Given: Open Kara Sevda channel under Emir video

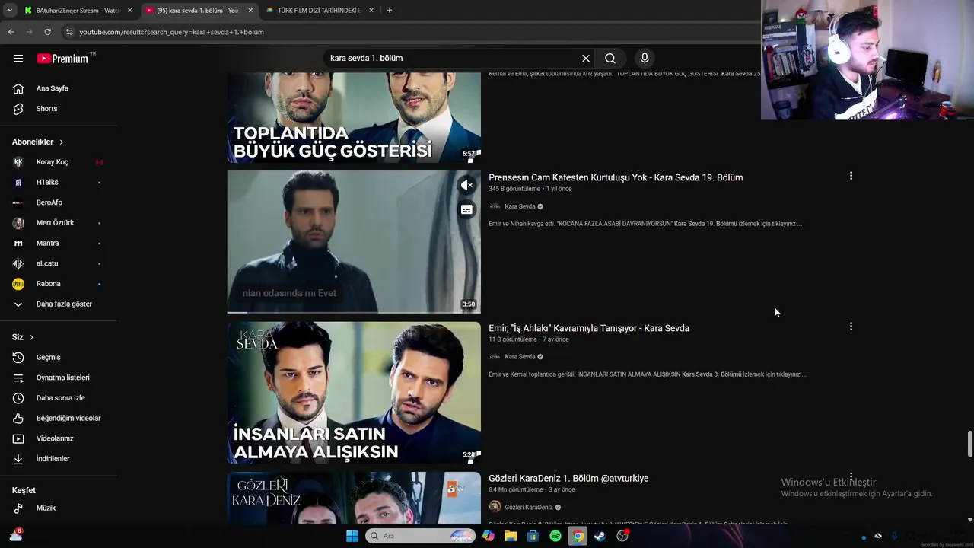Looking at the screenshot, I should 520,357.
